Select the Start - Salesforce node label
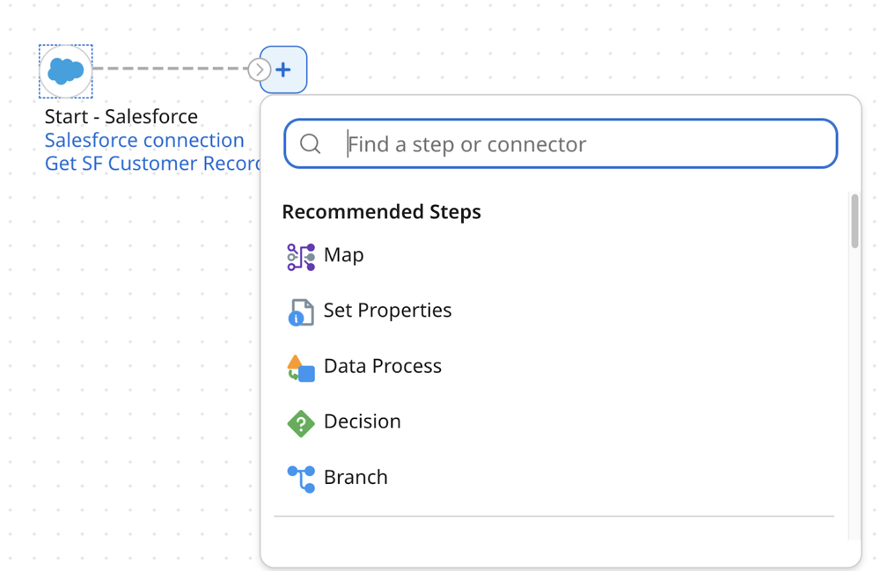 [118, 115]
